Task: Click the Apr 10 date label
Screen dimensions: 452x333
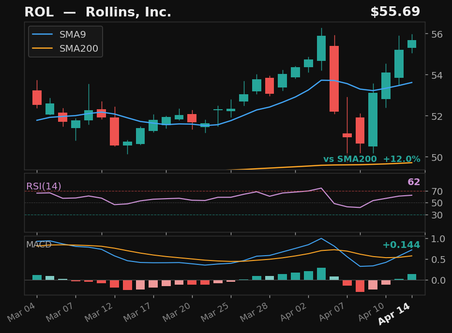Action: pos(371,312)
